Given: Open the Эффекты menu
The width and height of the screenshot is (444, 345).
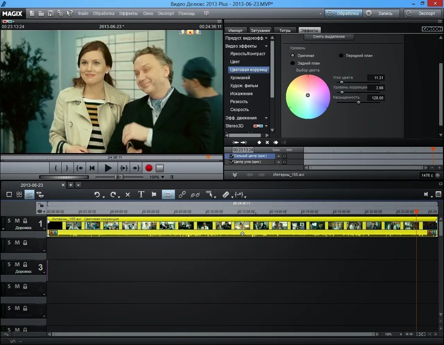Looking at the screenshot, I should click(x=128, y=14).
